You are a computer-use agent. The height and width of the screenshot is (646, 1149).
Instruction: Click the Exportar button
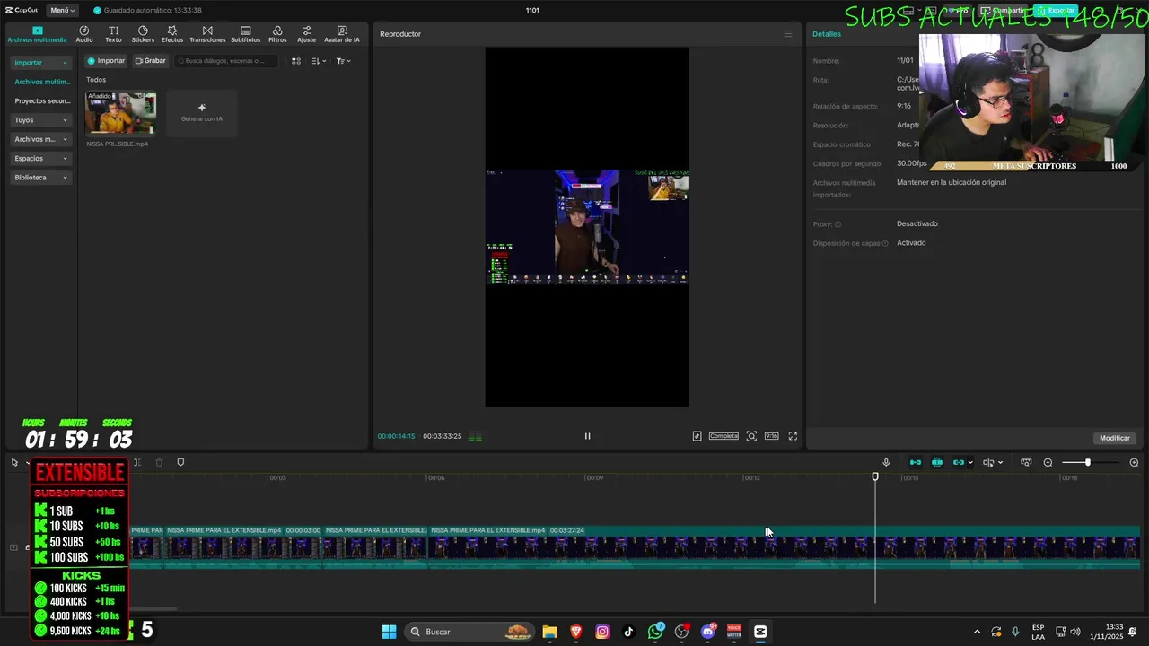point(1055,11)
